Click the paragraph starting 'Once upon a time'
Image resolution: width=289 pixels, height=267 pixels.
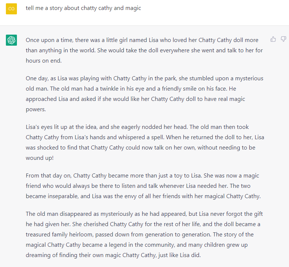coord(144,50)
